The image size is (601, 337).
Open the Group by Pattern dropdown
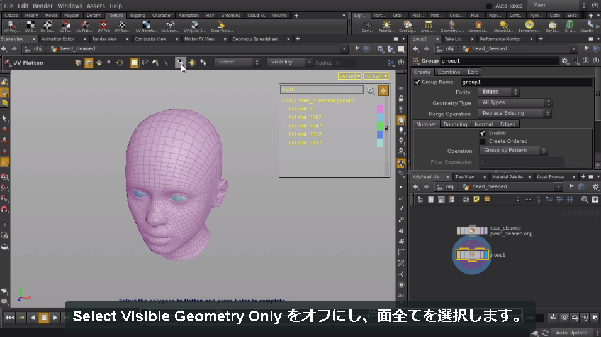(x=514, y=151)
